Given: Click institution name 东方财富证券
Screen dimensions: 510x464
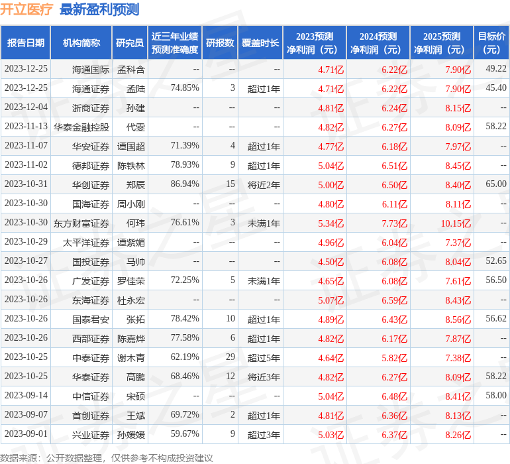Looking at the screenshot, I should pos(81,223).
